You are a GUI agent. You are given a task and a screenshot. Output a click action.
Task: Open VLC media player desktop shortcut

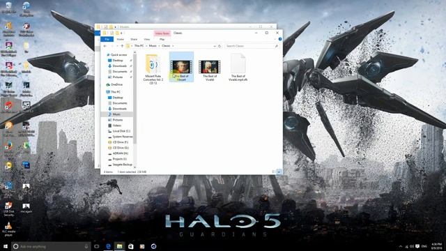8,229
